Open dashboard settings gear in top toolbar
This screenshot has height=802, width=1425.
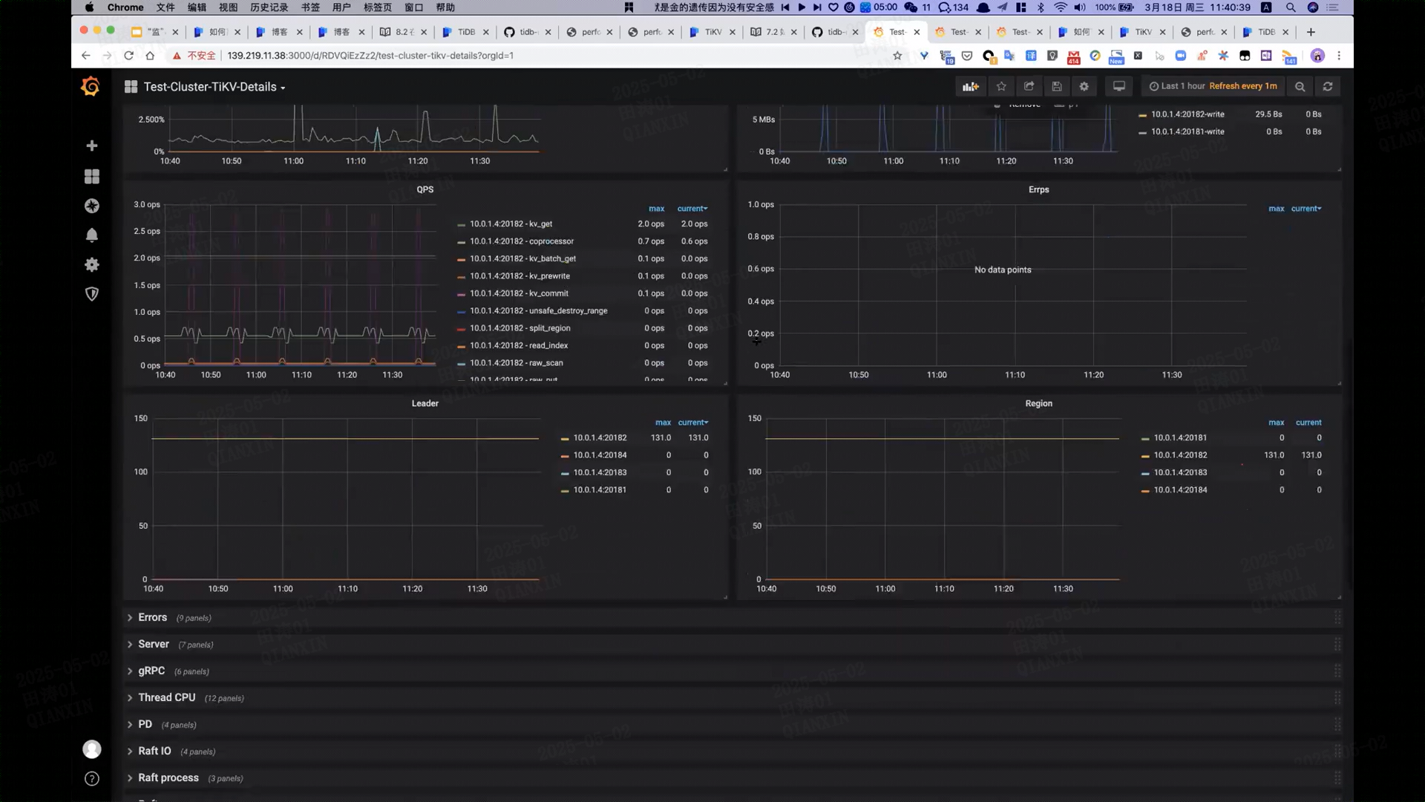[x=1084, y=87]
